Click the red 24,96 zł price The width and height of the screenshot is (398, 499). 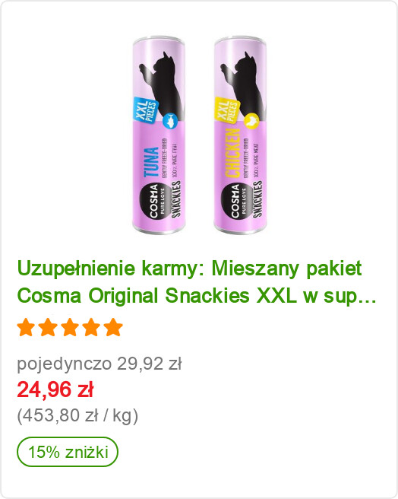[55, 389]
